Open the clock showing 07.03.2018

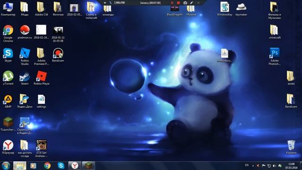pos(292,166)
